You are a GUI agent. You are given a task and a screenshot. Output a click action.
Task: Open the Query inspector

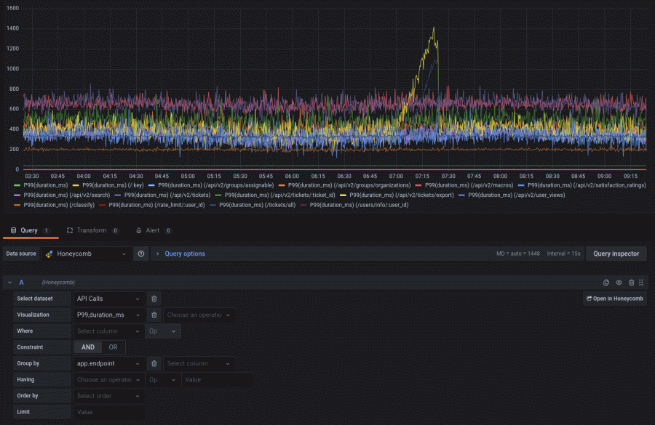(616, 254)
